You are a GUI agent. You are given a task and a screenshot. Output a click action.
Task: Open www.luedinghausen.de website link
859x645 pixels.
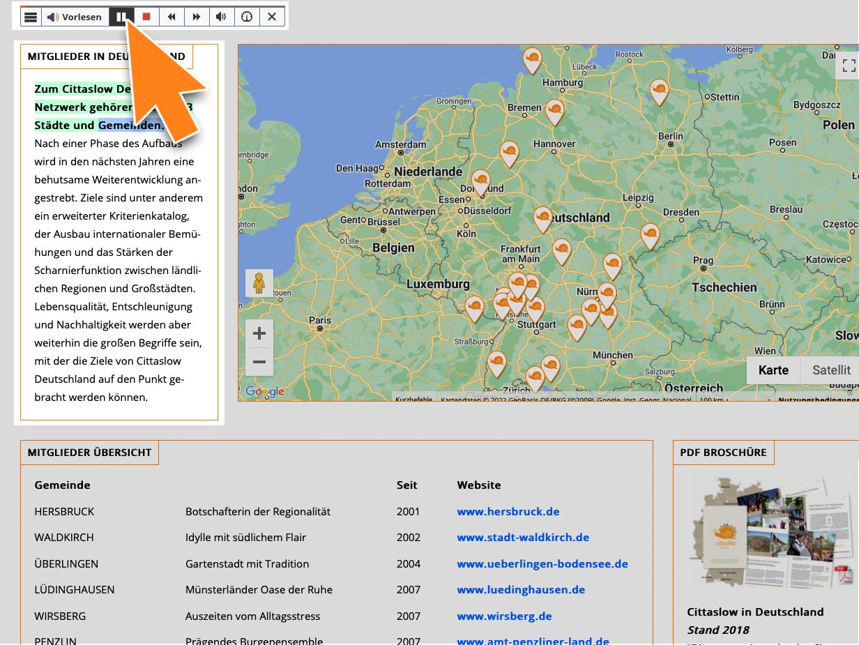point(521,590)
